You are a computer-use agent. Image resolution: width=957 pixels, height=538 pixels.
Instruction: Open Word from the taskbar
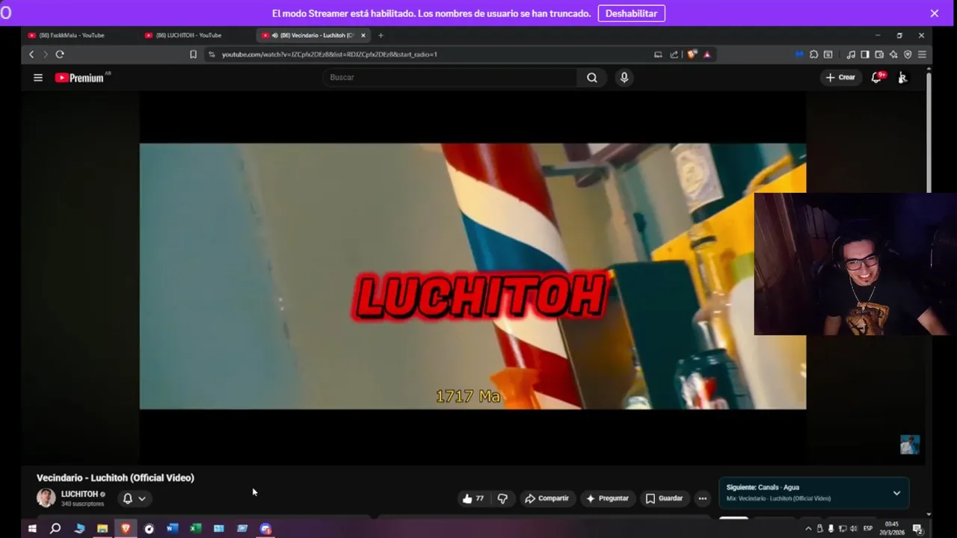[172, 528]
